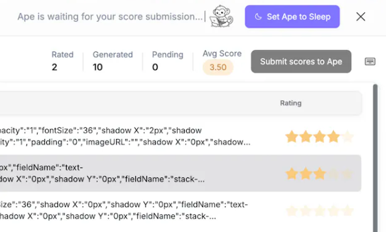Click the moon icon in sleep button
The height and width of the screenshot is (232, 386).
coord(258,17)
